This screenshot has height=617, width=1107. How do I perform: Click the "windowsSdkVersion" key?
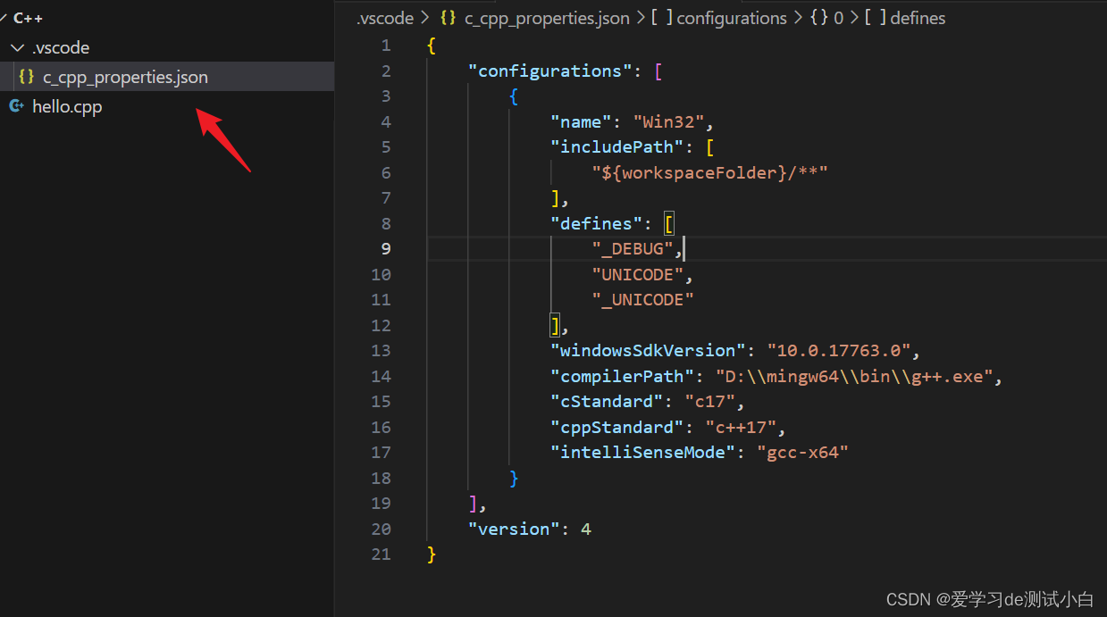tap(648, 351)
